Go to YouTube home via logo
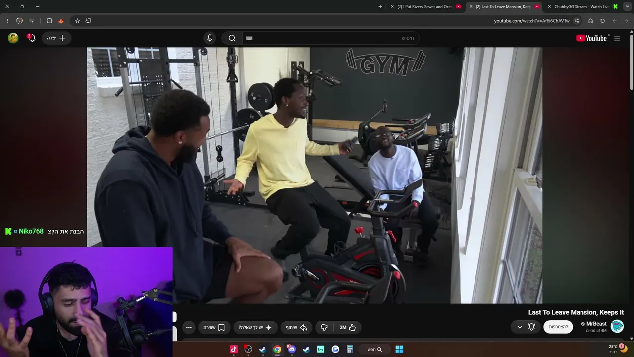Viewport: 634px width, 357px height. (x=591, y=38)
